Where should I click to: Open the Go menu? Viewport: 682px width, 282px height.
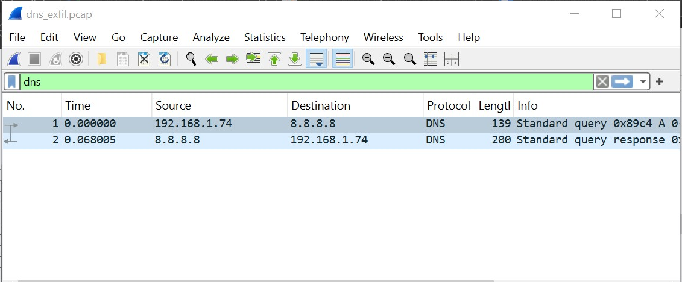(x=118, y=37)
